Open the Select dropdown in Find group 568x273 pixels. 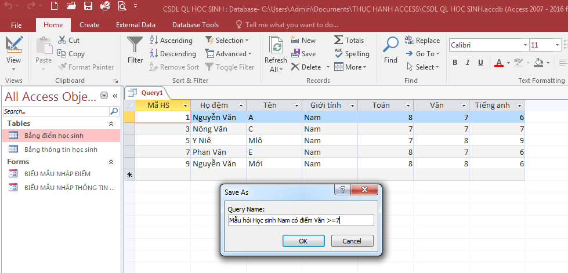422,67
